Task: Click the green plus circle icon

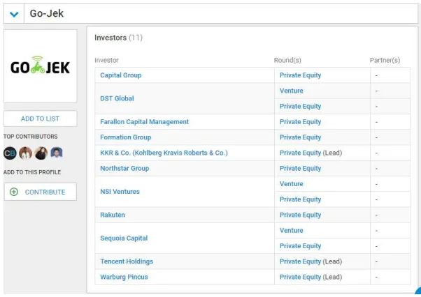Action: tap(14, 192)
